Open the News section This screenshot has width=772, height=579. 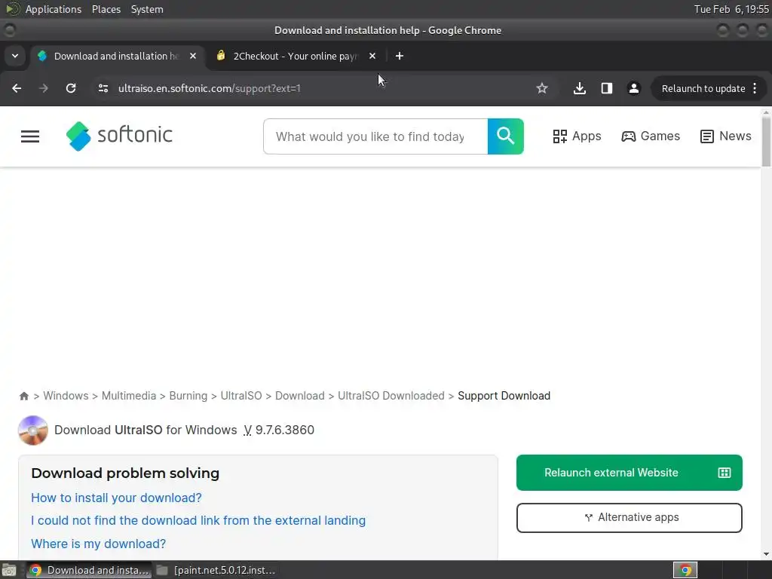click(x=726, y=136)
